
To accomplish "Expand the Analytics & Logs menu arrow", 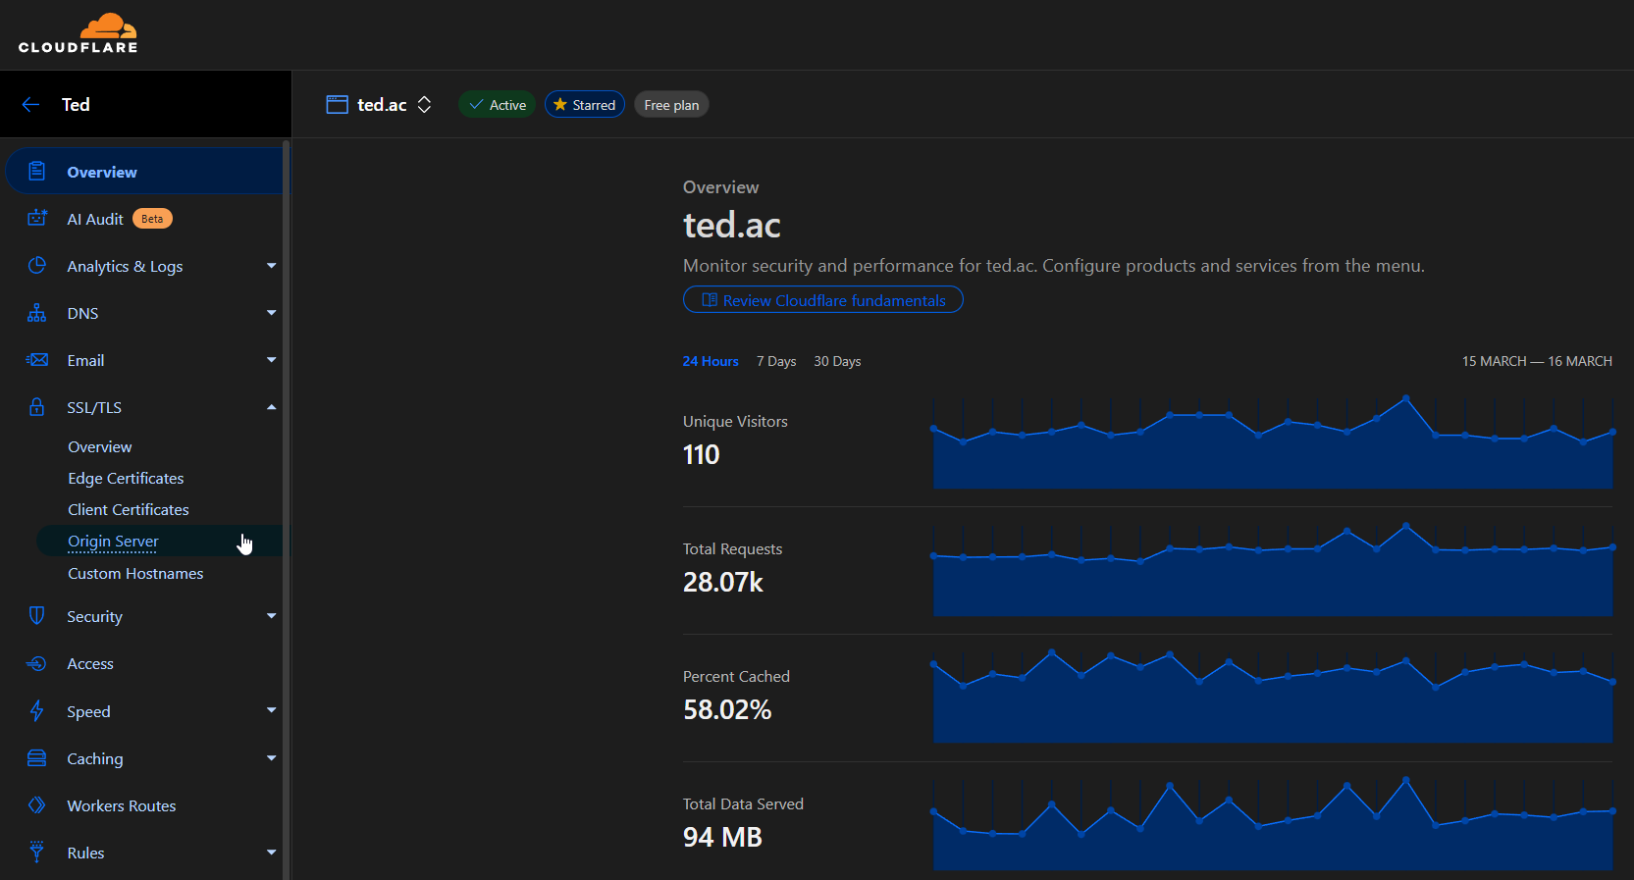I will coord(272,266).
